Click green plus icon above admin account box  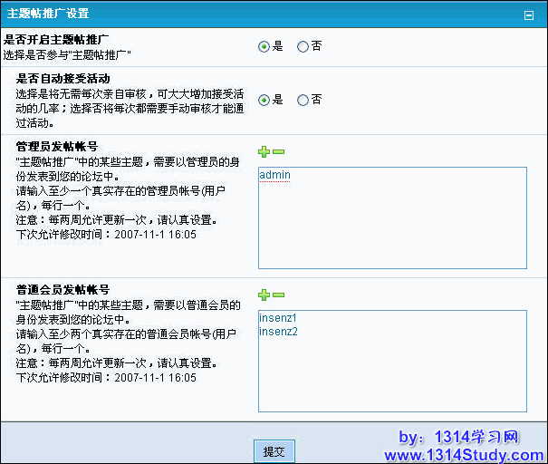[x=264, y=152]
